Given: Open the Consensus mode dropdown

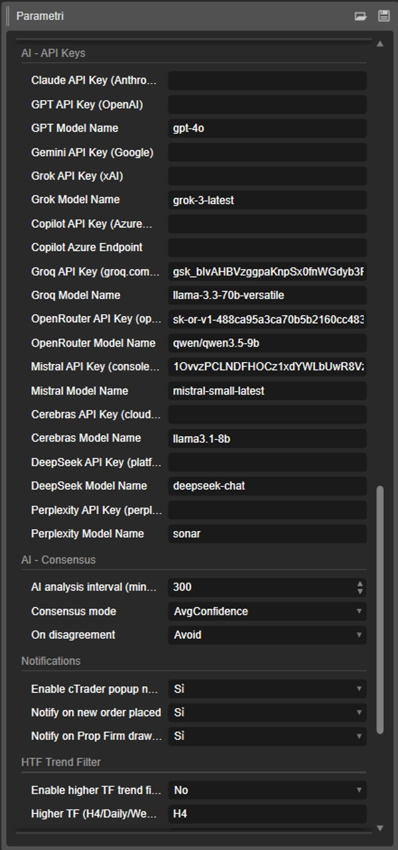Looking at the screenshot, I should coord(267,611).
